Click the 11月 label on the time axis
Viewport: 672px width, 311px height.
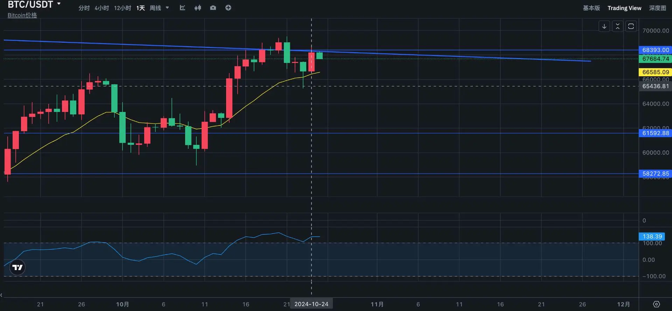click(377, 304)
